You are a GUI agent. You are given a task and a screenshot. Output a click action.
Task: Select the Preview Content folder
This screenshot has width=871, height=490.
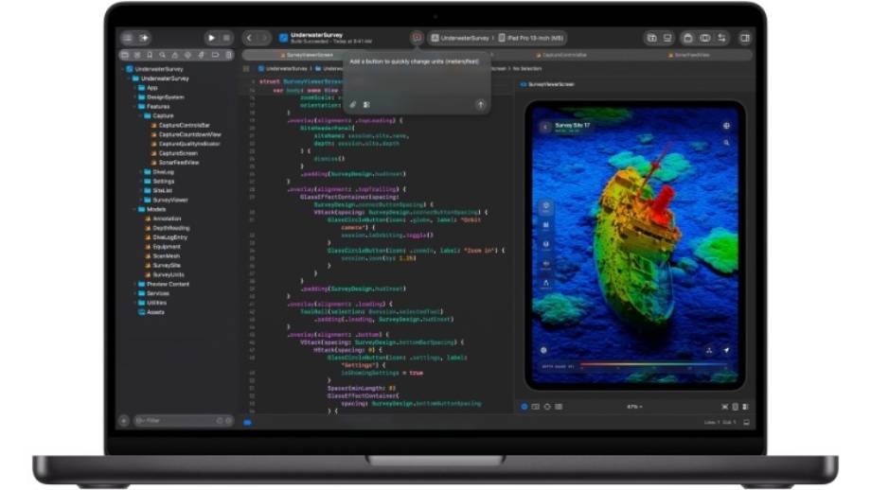(164, 284)
